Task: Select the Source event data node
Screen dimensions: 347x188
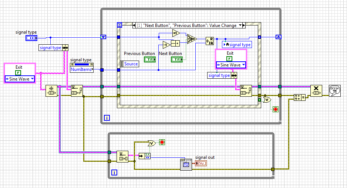Action: pos(129,64)
